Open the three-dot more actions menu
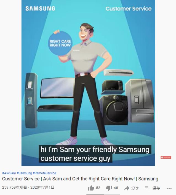Viewport: 176px width, 195px height. 169,189
